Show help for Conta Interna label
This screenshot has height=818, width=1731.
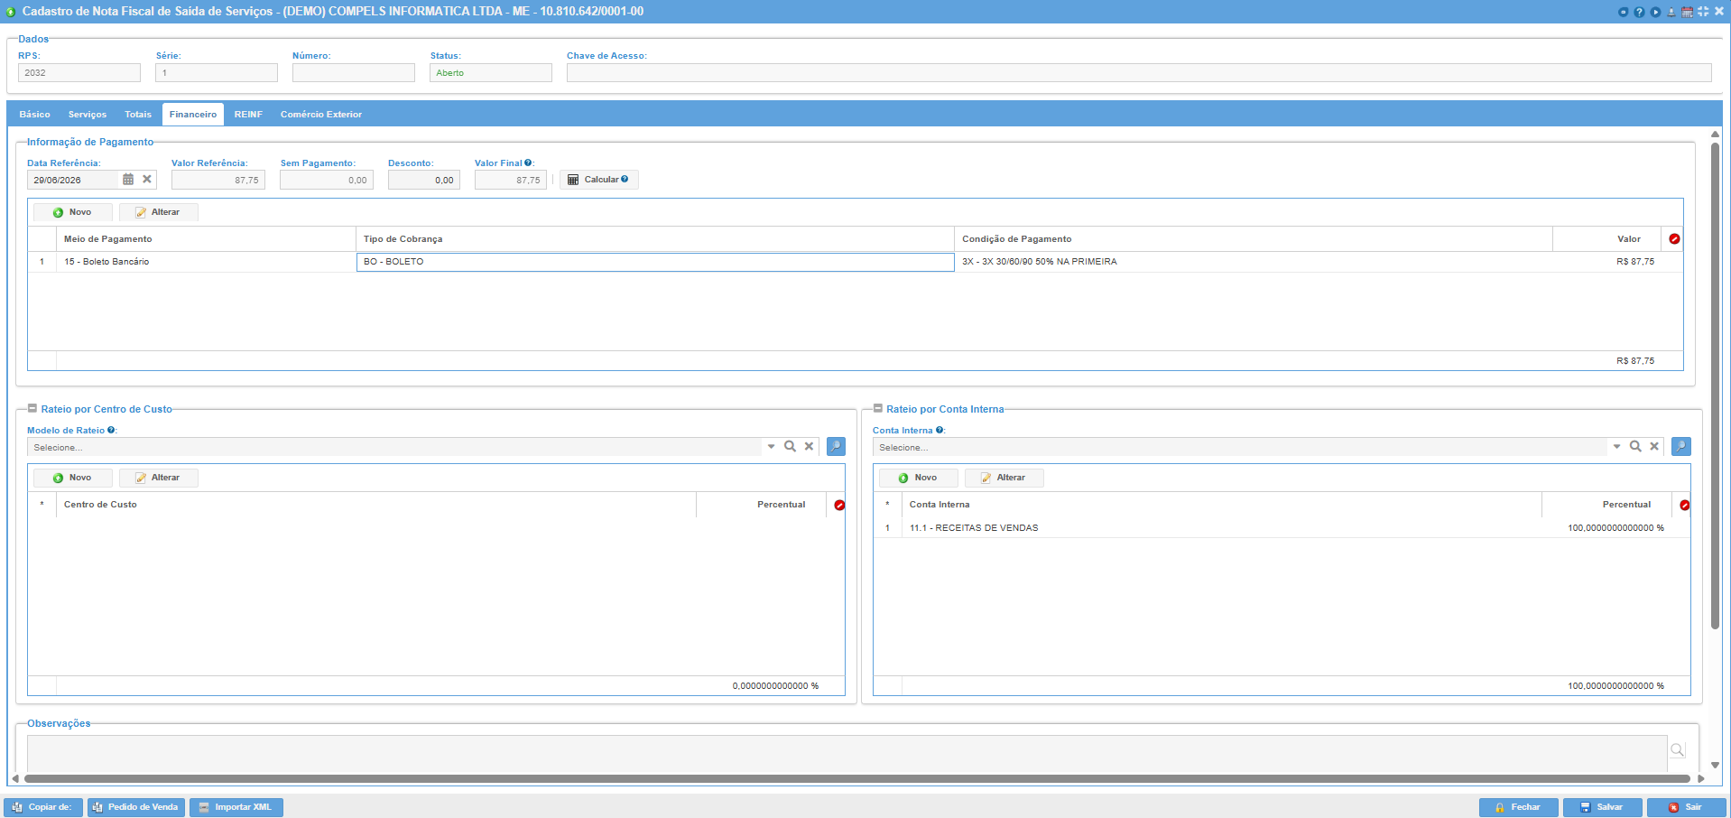pyautogui.click(x=940, y=431)
